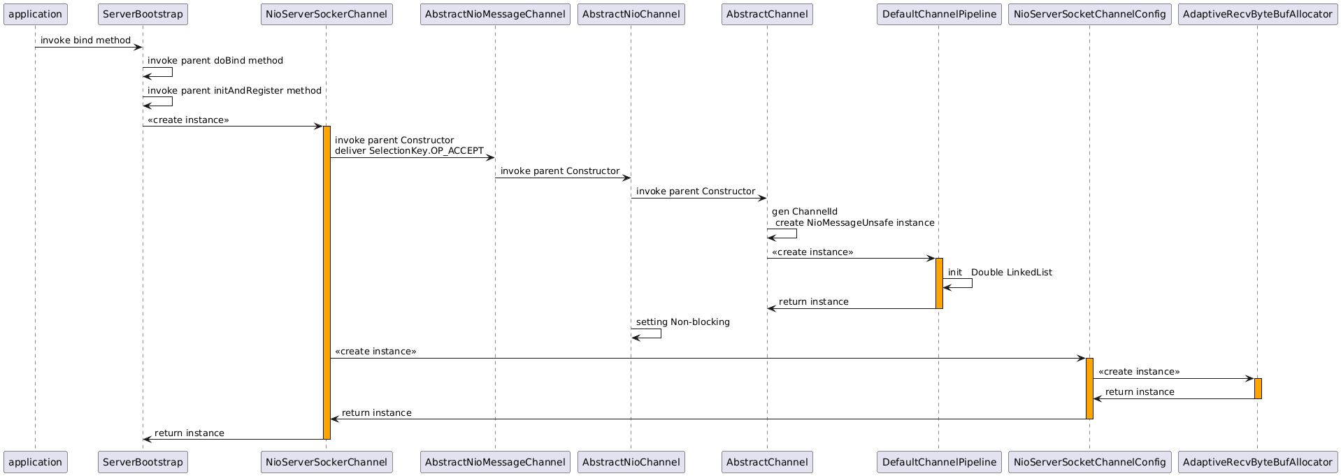Click the orange DefaultChannelPipeline activation bar
This screenshot has height=476, width=1341.
(x=939, y=283)
